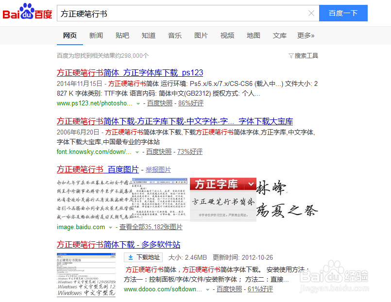The image size is (391, 302).
Task: Open the 贴吧 tab
Action: click(x=122, y=35)
